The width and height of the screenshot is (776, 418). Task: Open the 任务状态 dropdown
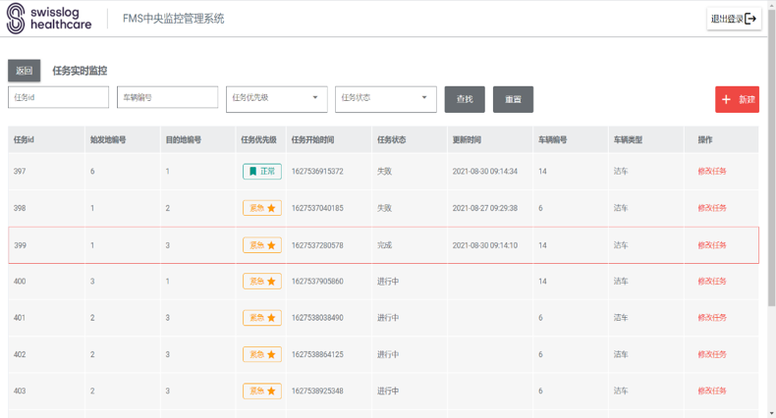(385, 97)
